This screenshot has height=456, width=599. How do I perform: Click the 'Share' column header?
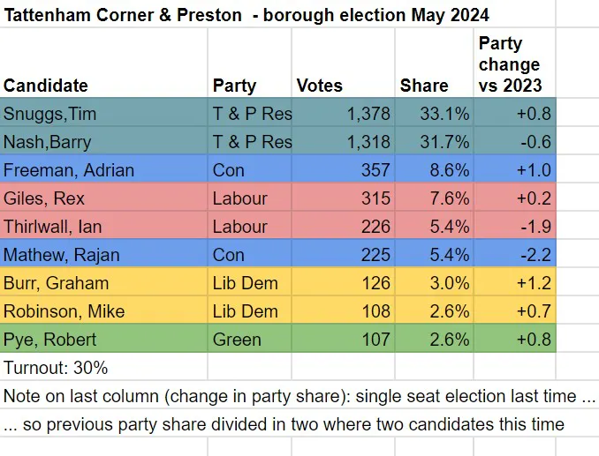coord(424,86)
